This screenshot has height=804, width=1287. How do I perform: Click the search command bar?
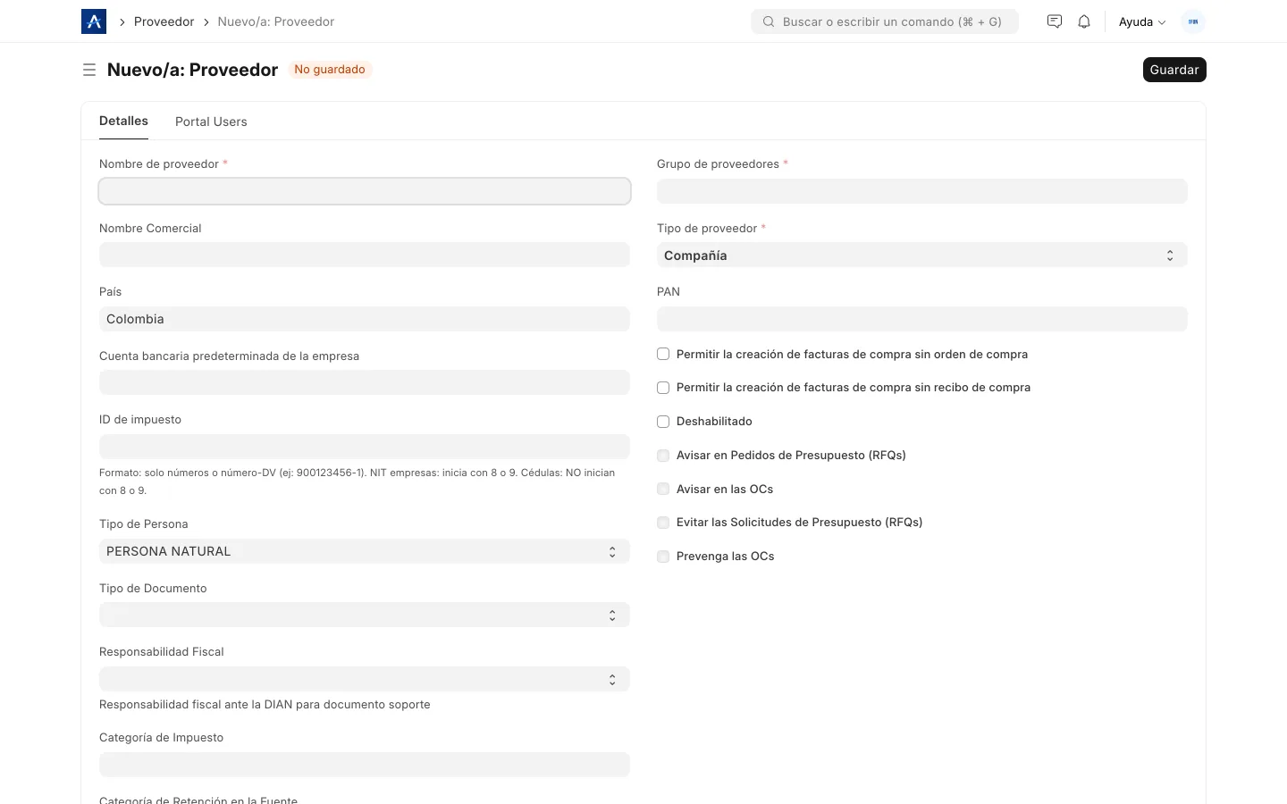pos(885,21)
